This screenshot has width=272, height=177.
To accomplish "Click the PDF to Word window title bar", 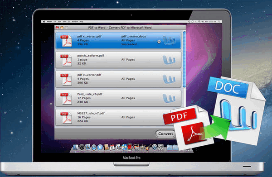I will point(120,28).
